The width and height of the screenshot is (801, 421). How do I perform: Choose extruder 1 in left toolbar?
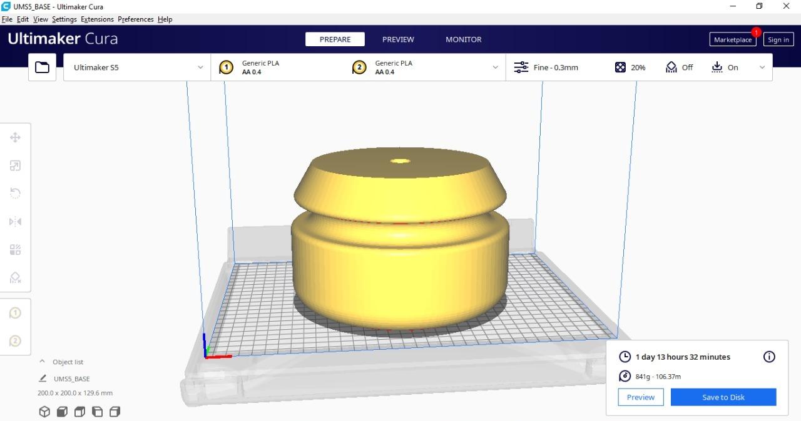tap(16, 313)
